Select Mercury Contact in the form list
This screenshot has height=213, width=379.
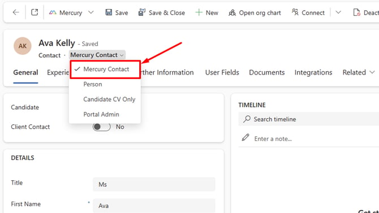(x=105, y=69)
